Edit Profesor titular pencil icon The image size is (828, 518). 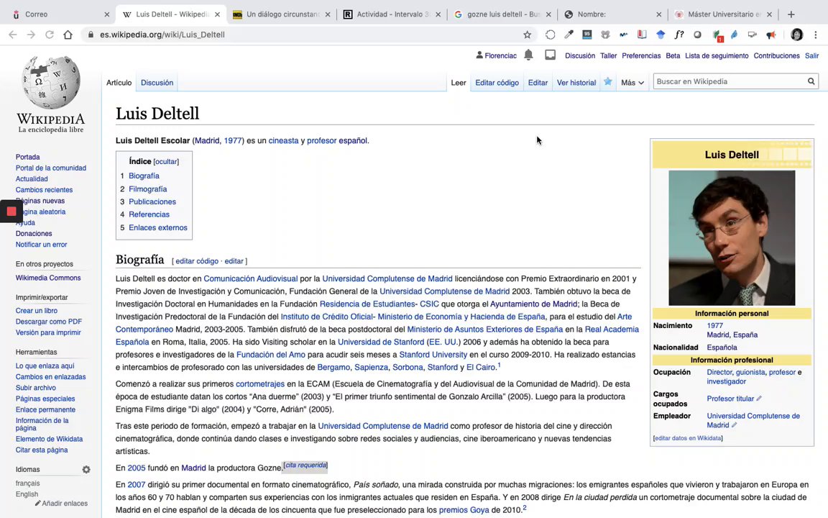(x=759, y=399)
